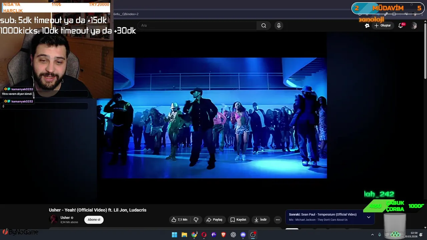Open Brave browser from taskbar

(x=224, y=235)
